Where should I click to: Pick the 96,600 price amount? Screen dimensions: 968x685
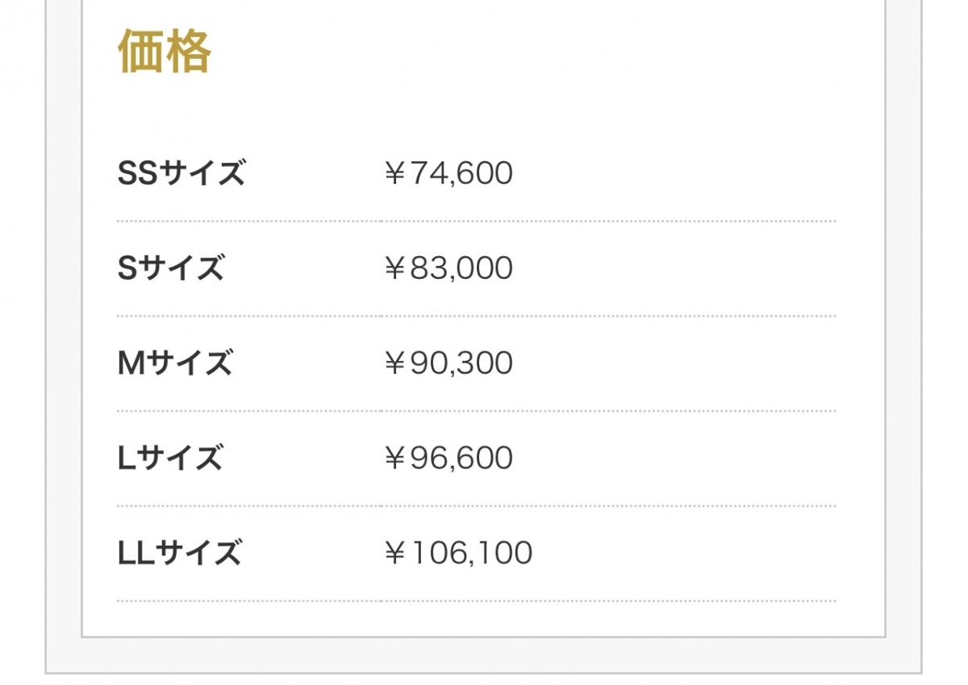click(x=461, y=459)
